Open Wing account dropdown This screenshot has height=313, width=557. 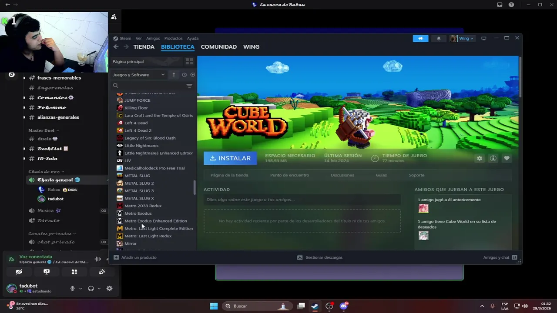click(x=462, y=38)
